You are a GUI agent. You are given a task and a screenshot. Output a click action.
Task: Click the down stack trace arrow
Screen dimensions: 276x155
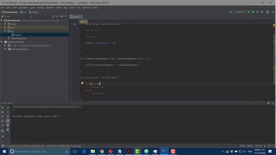point(8,112)
